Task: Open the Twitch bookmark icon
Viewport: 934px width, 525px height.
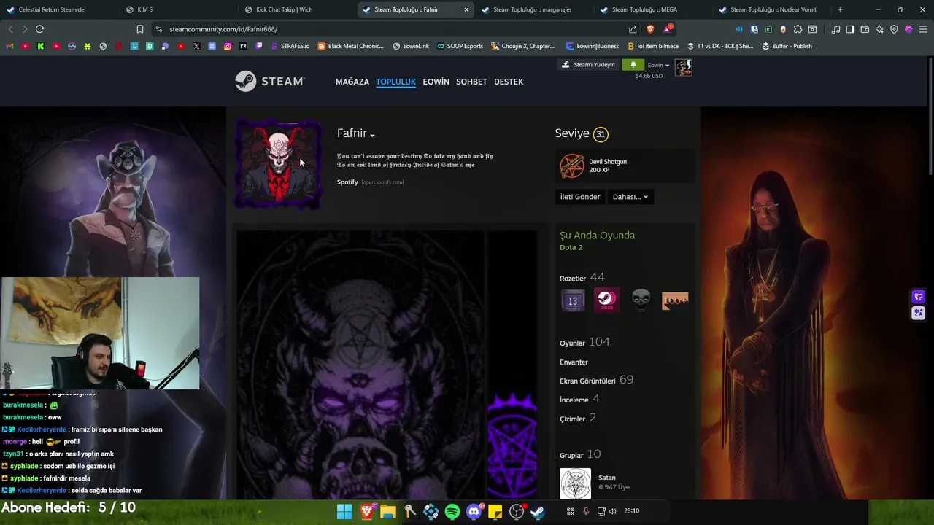Action: pos(259,46)
